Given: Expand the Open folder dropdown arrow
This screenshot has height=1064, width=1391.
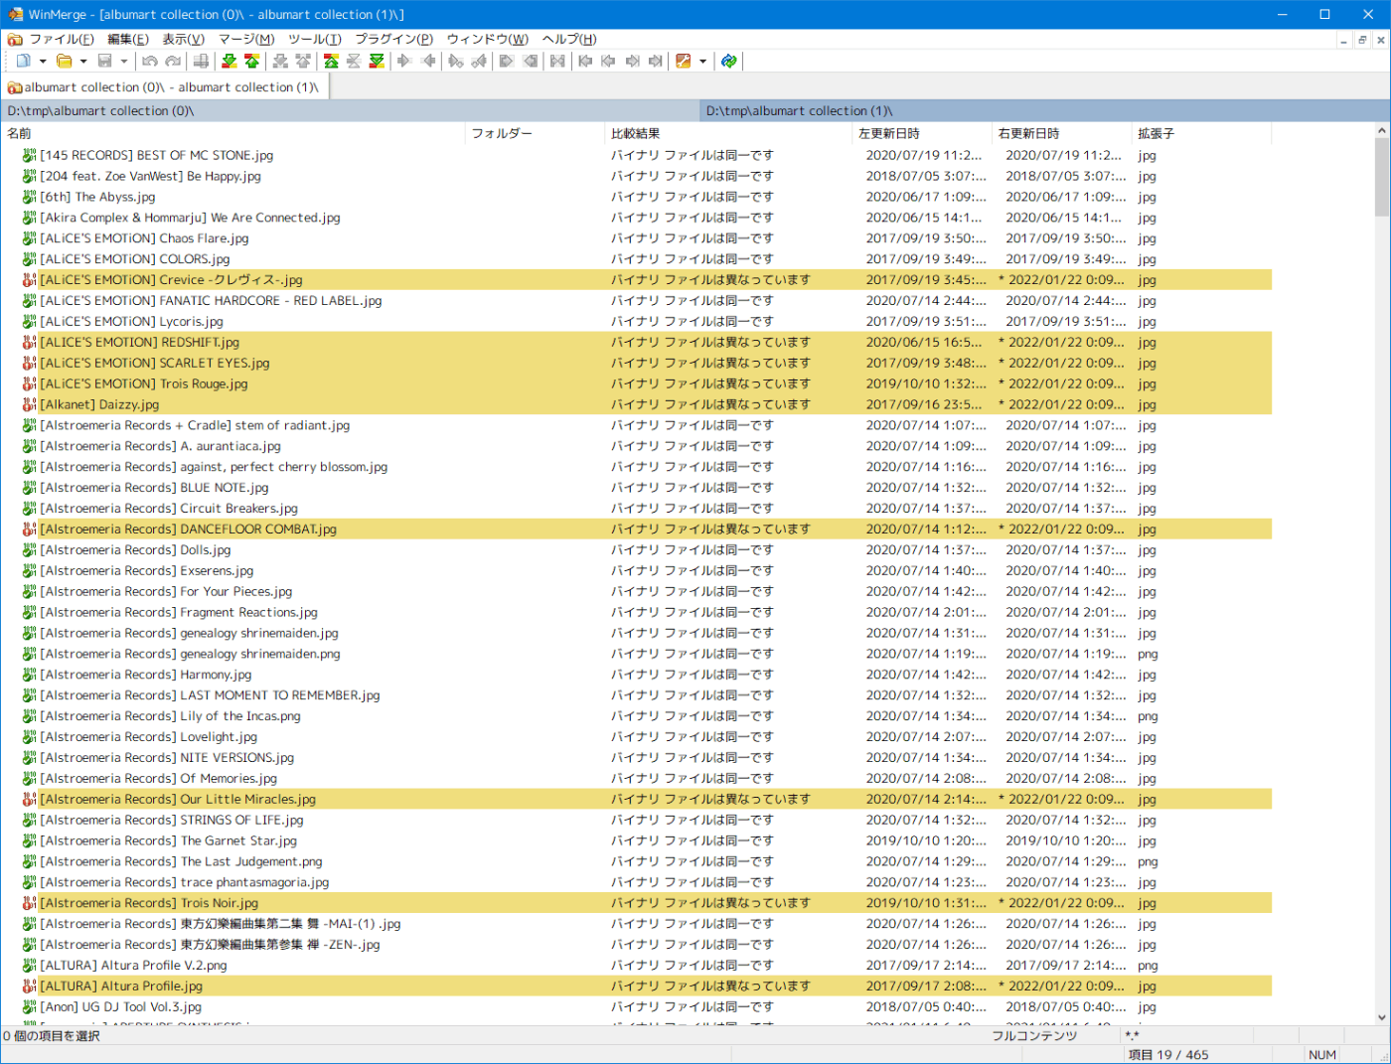Looking at the screenshot, I should click(x=83, y=61).
